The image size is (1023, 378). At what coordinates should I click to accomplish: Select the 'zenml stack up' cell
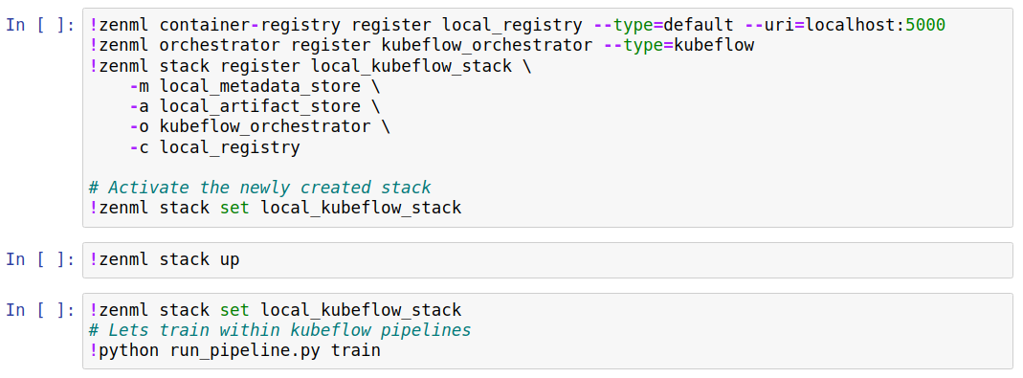click(547, 260)
